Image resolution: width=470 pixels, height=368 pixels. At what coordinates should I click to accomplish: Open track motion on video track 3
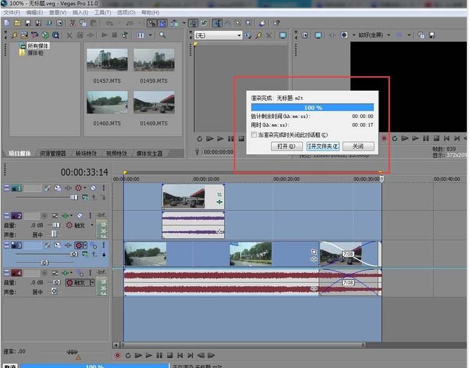point(58,245)
